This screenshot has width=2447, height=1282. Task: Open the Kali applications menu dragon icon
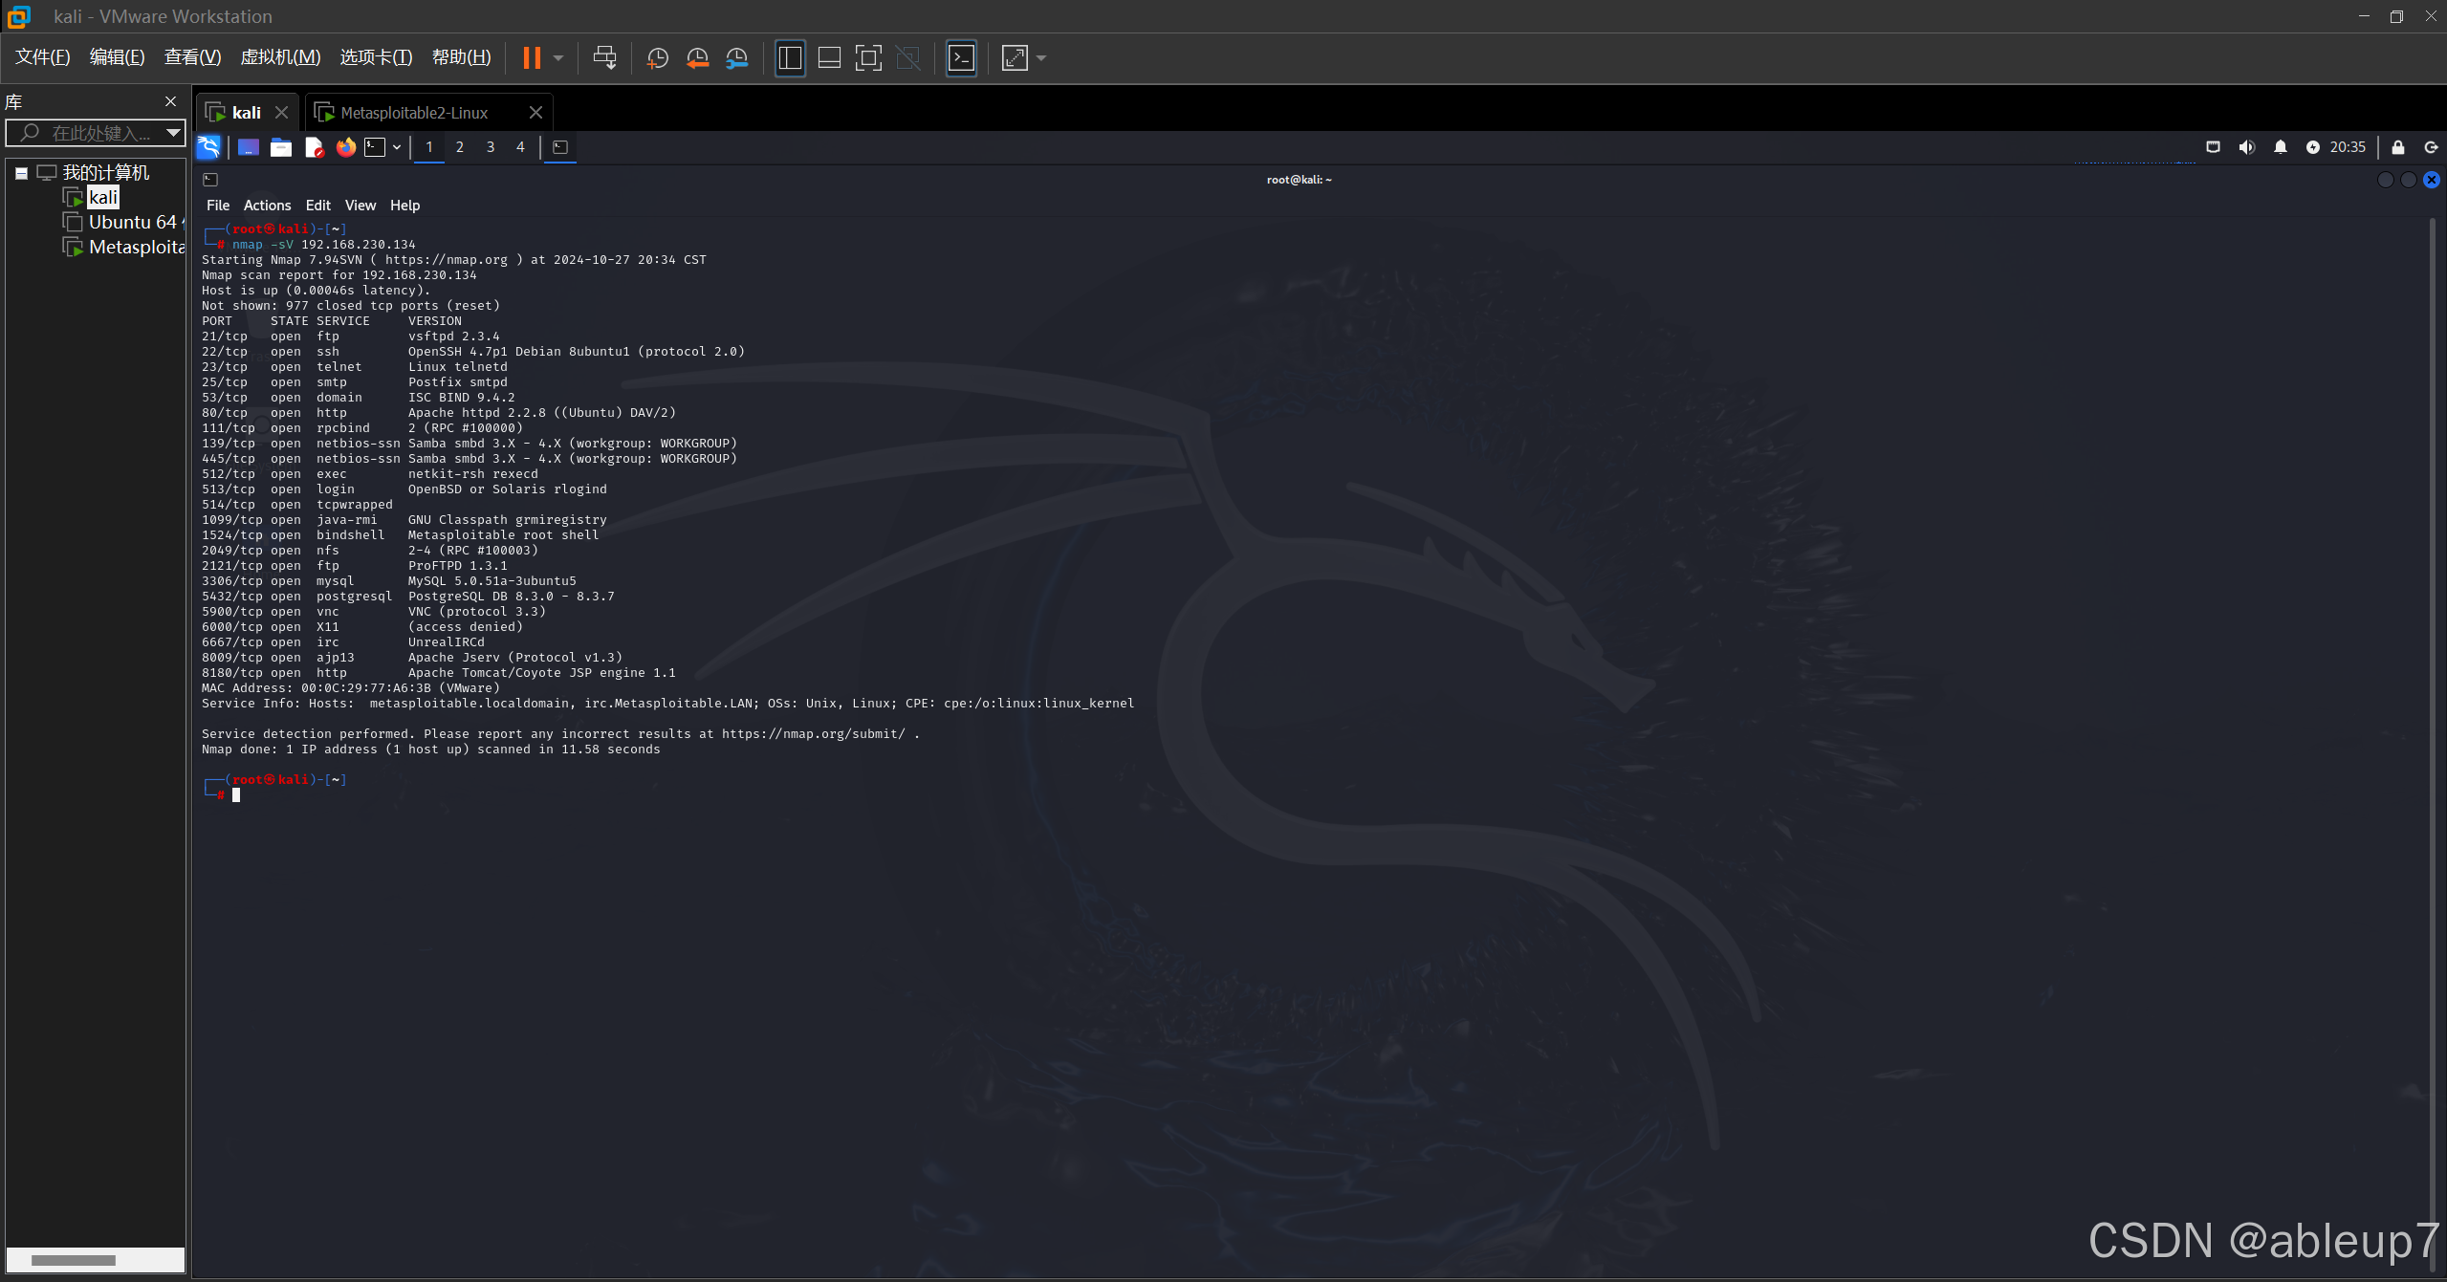pyautogui.click(x=208, y=147)
